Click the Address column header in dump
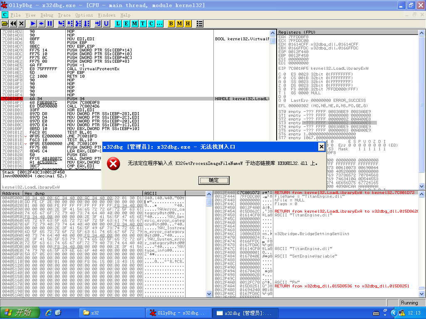Screen dimensions: 426x319 (x=12, y=194)
